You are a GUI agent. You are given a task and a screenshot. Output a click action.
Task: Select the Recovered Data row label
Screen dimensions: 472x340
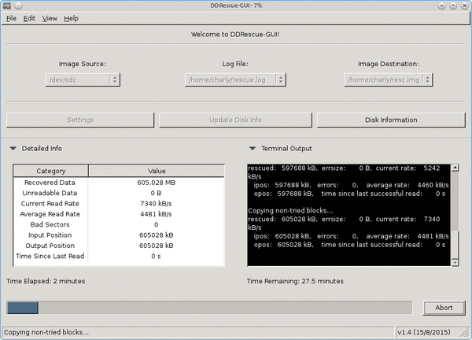(x=50, y=183)
